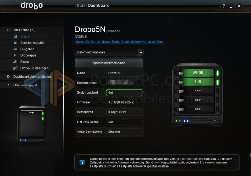This screenshot has height=176, width=251.
Task: Select Alle Drobos (1) entry
Action: [x=24, y=30]
